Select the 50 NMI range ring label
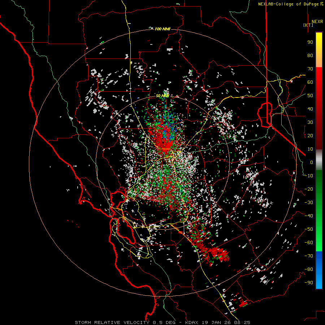This screenshot has width=325, height=325. [162, 96]
